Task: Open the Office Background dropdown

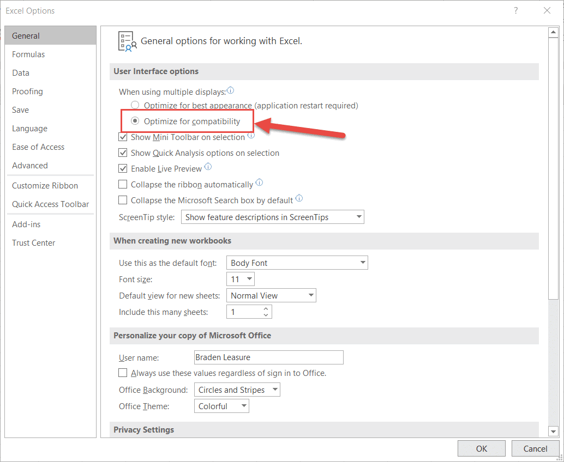Action: point(237,390)
